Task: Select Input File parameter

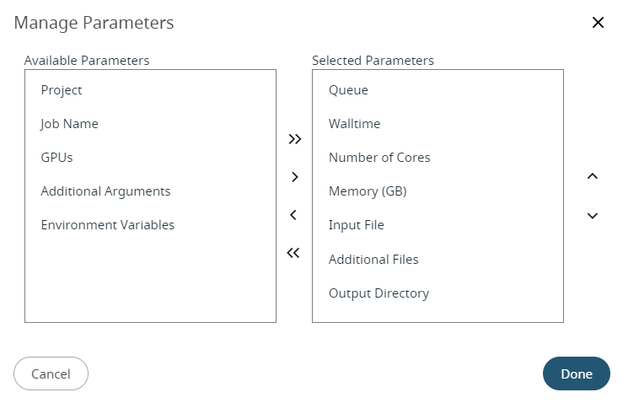Action: [356, 225]
